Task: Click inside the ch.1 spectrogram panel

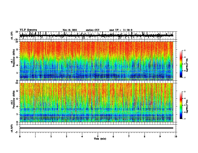Action: 96,61
